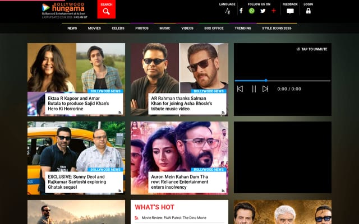Image resolution: width=359 pixels, height=224 pixels.
Task: Click small corner icon on Ektaa Kapoor headline box
Action: (120, 112)
